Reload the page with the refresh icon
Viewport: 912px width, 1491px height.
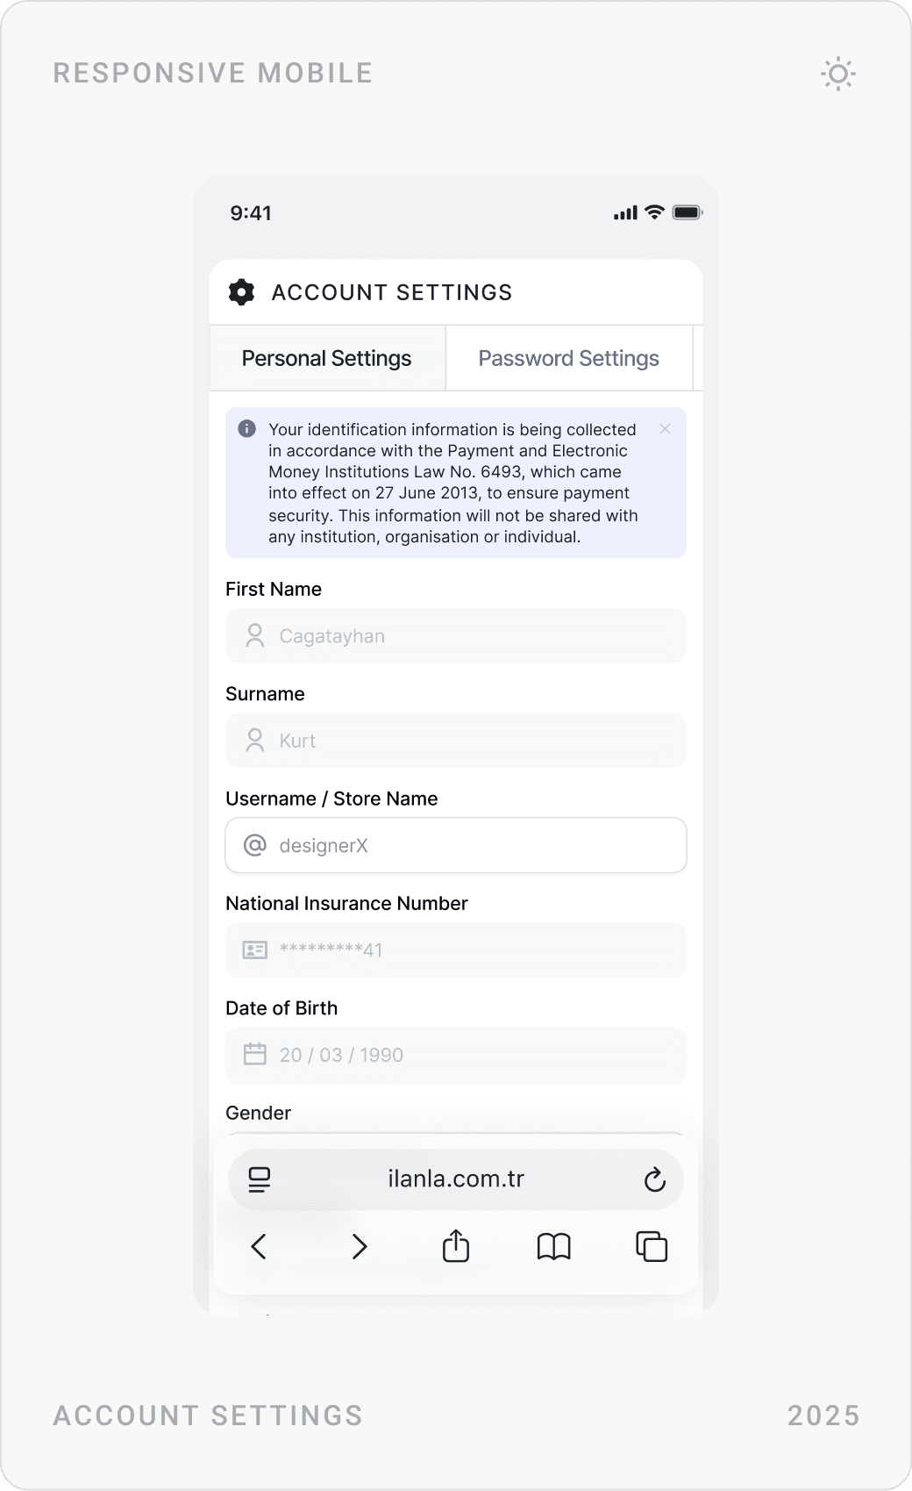(x=656, y=1179)
